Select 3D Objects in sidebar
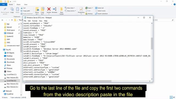Viewport: 176px width, 99px height. [10, 53]
